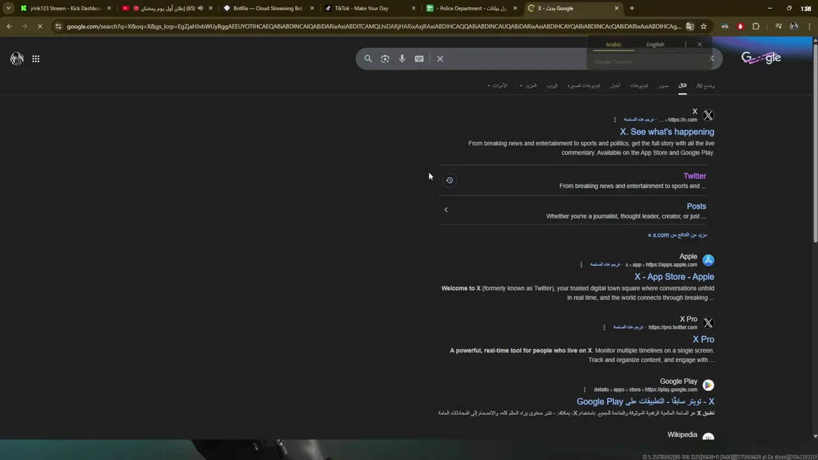Image resolution: width=818 pixels, height=460 pixels.
Task: Open three-dot menu for X Pro result
Action: tap(604, 327)
